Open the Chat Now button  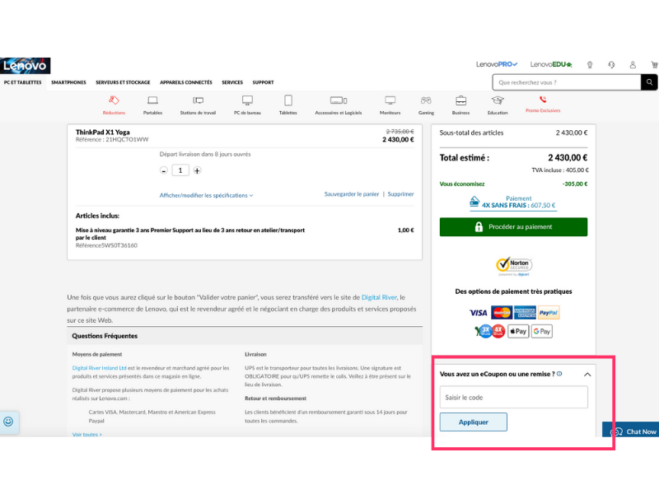pyautogui.click(x=630, y=431)
